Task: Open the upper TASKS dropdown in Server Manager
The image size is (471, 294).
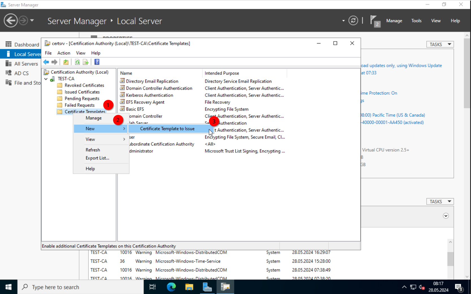Action: [440, 44]
